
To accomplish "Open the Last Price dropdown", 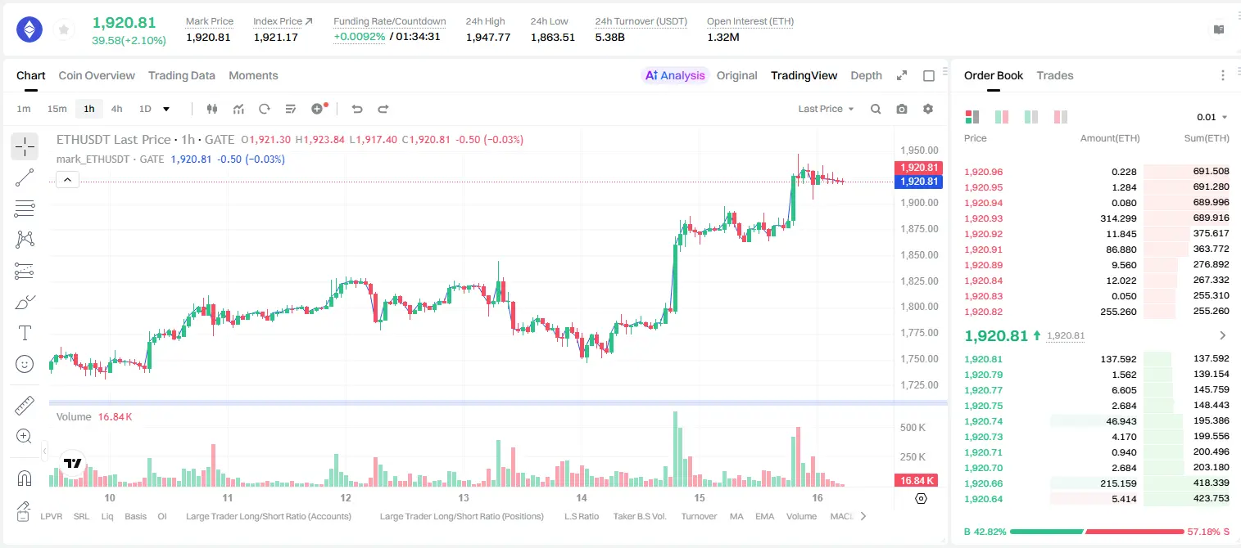I will [826, 109].
